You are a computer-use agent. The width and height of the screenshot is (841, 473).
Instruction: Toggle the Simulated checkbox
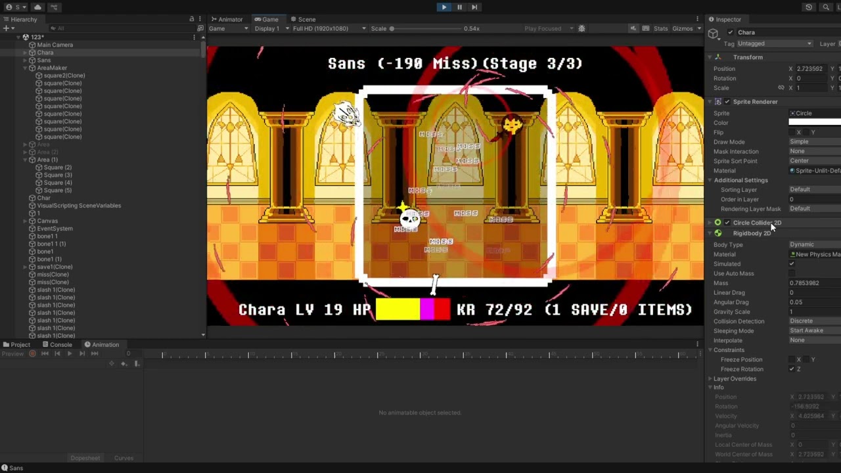[x=792, y=264]
